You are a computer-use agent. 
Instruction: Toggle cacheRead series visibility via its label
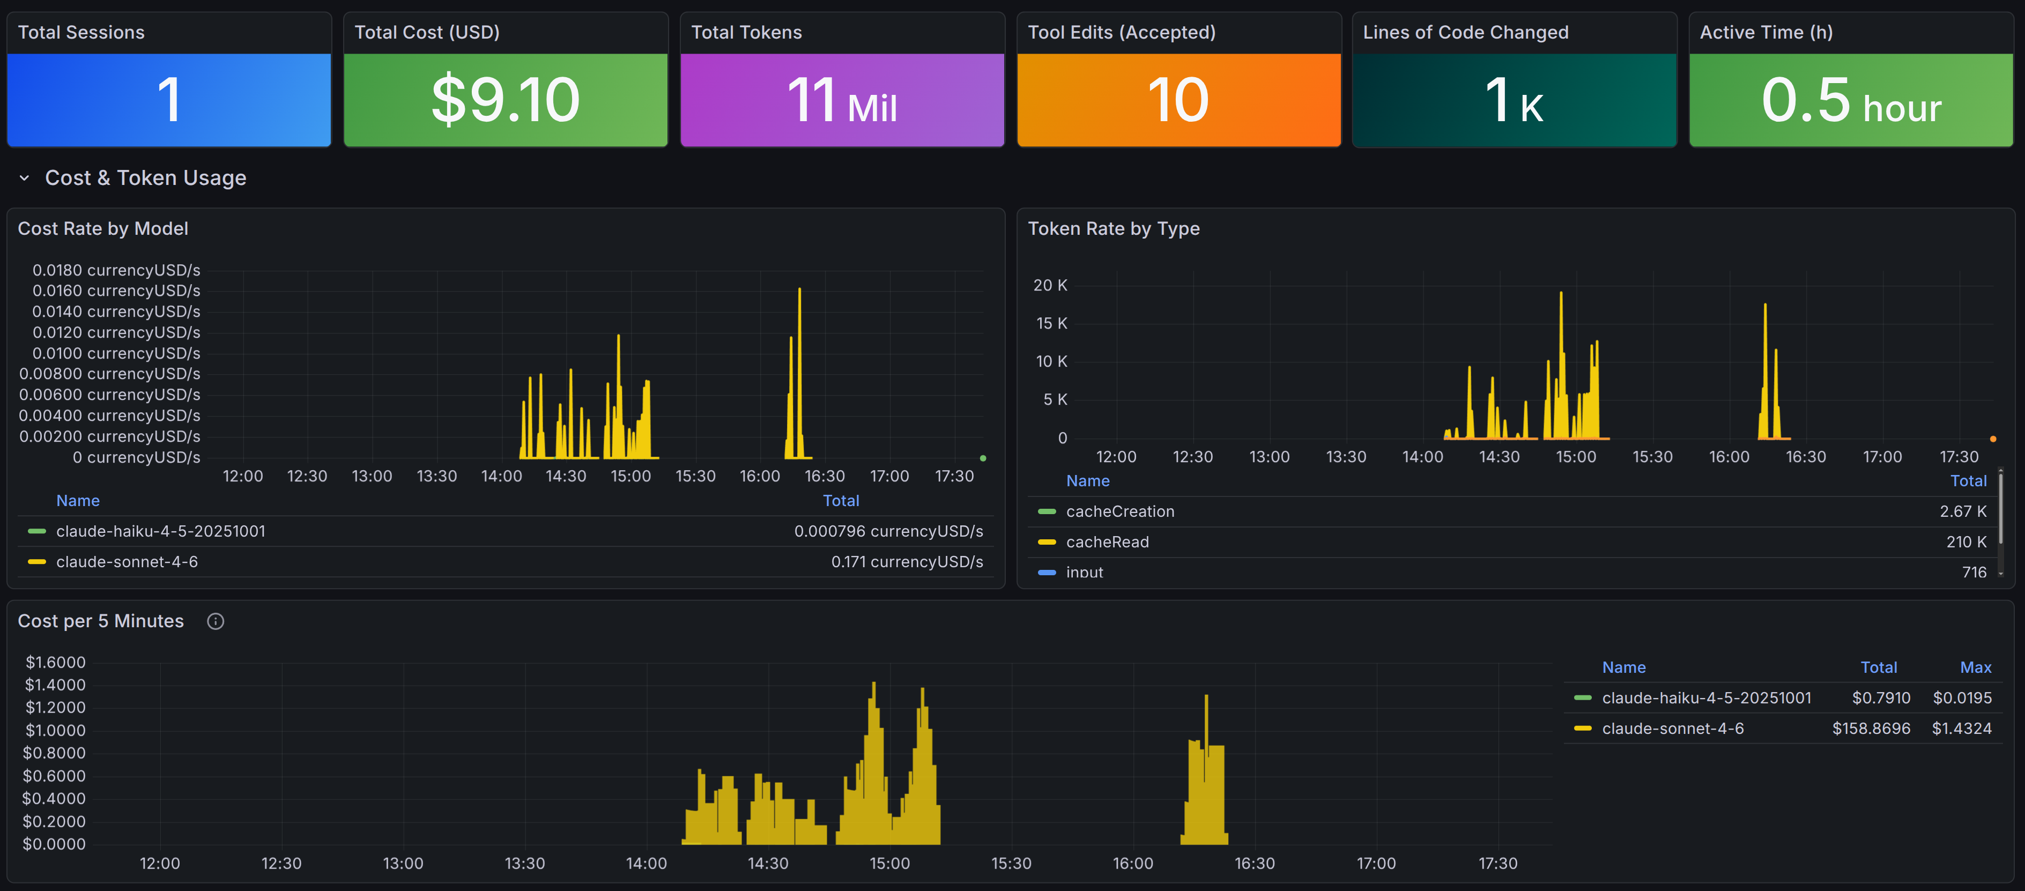click(x=1107, y=542)
